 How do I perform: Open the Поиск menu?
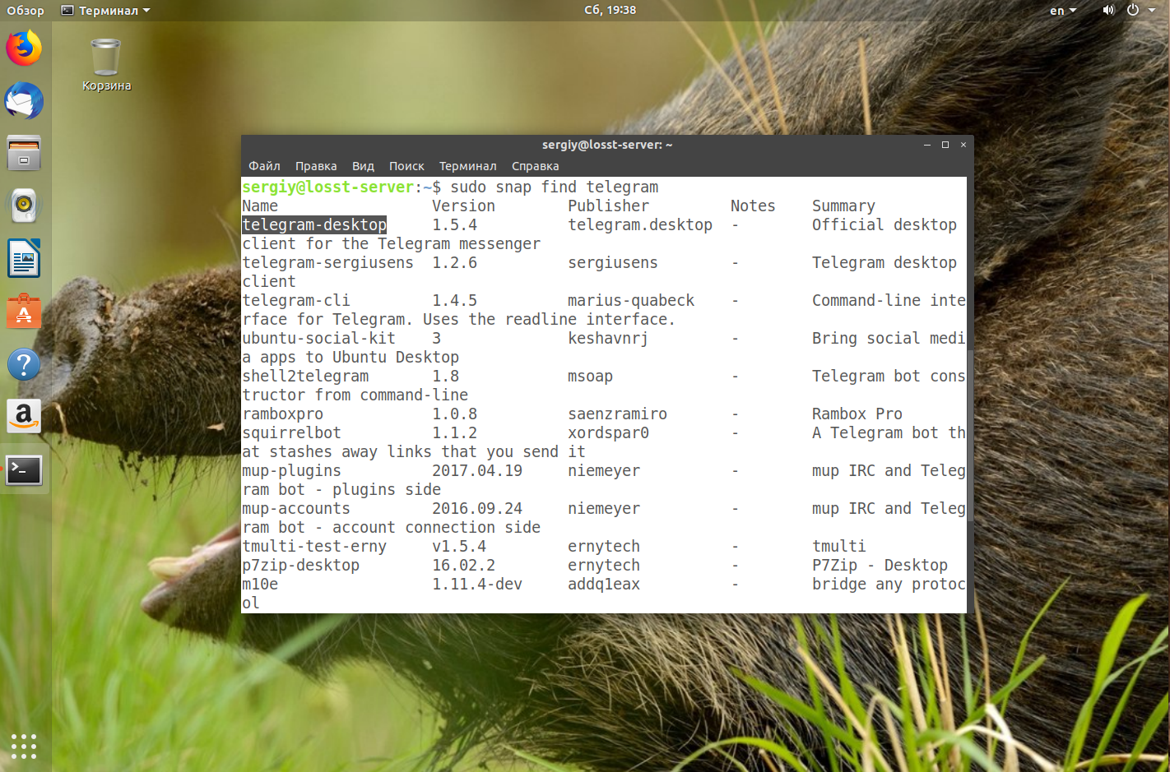tap(406, 166)
